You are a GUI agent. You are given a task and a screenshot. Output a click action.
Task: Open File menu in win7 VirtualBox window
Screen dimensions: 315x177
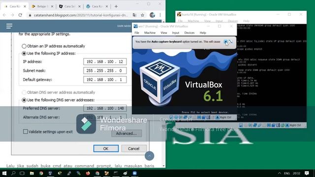tap(137, 33)
